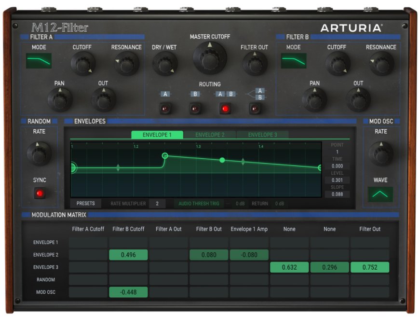The height and width of the screenshot is (317, 419).
Task: Click the 0.496 Envelope 2 matrix cell
Action: pyautogui.click(x=128, y=254)
